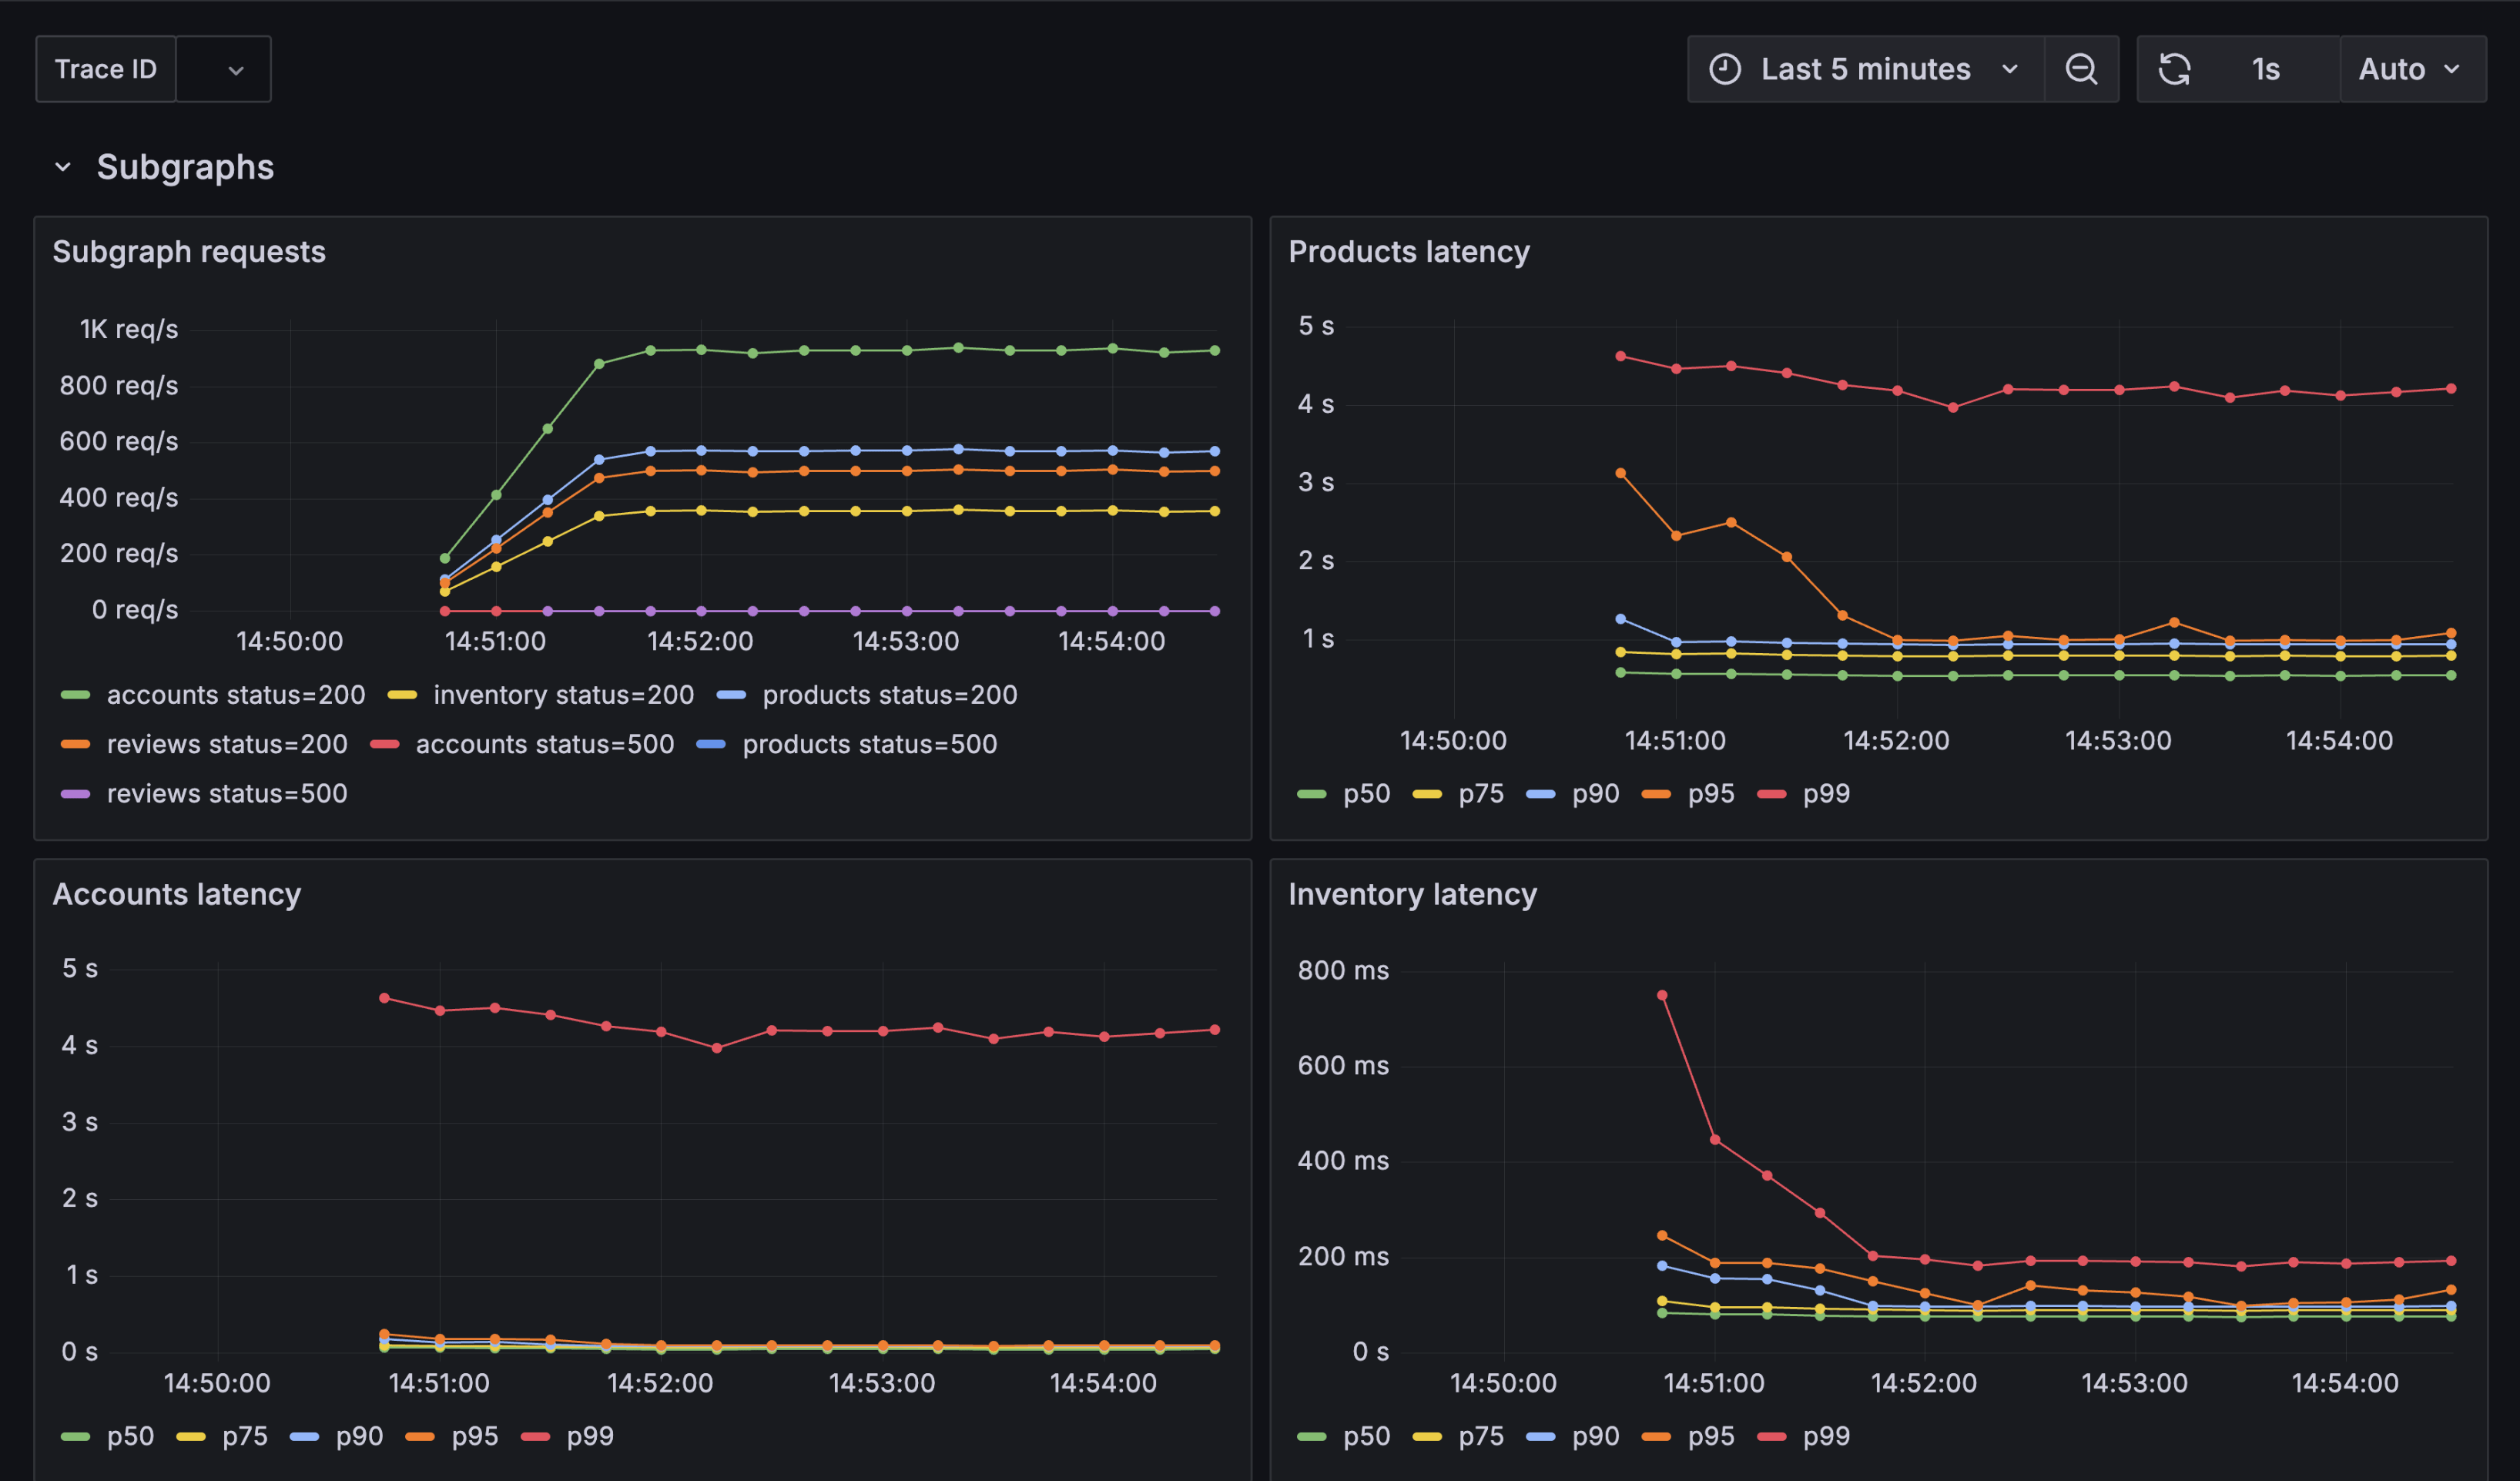Click the 1s refresh interval label
This screenshot has height=1481, width=2520.
tap(2266, 68)
